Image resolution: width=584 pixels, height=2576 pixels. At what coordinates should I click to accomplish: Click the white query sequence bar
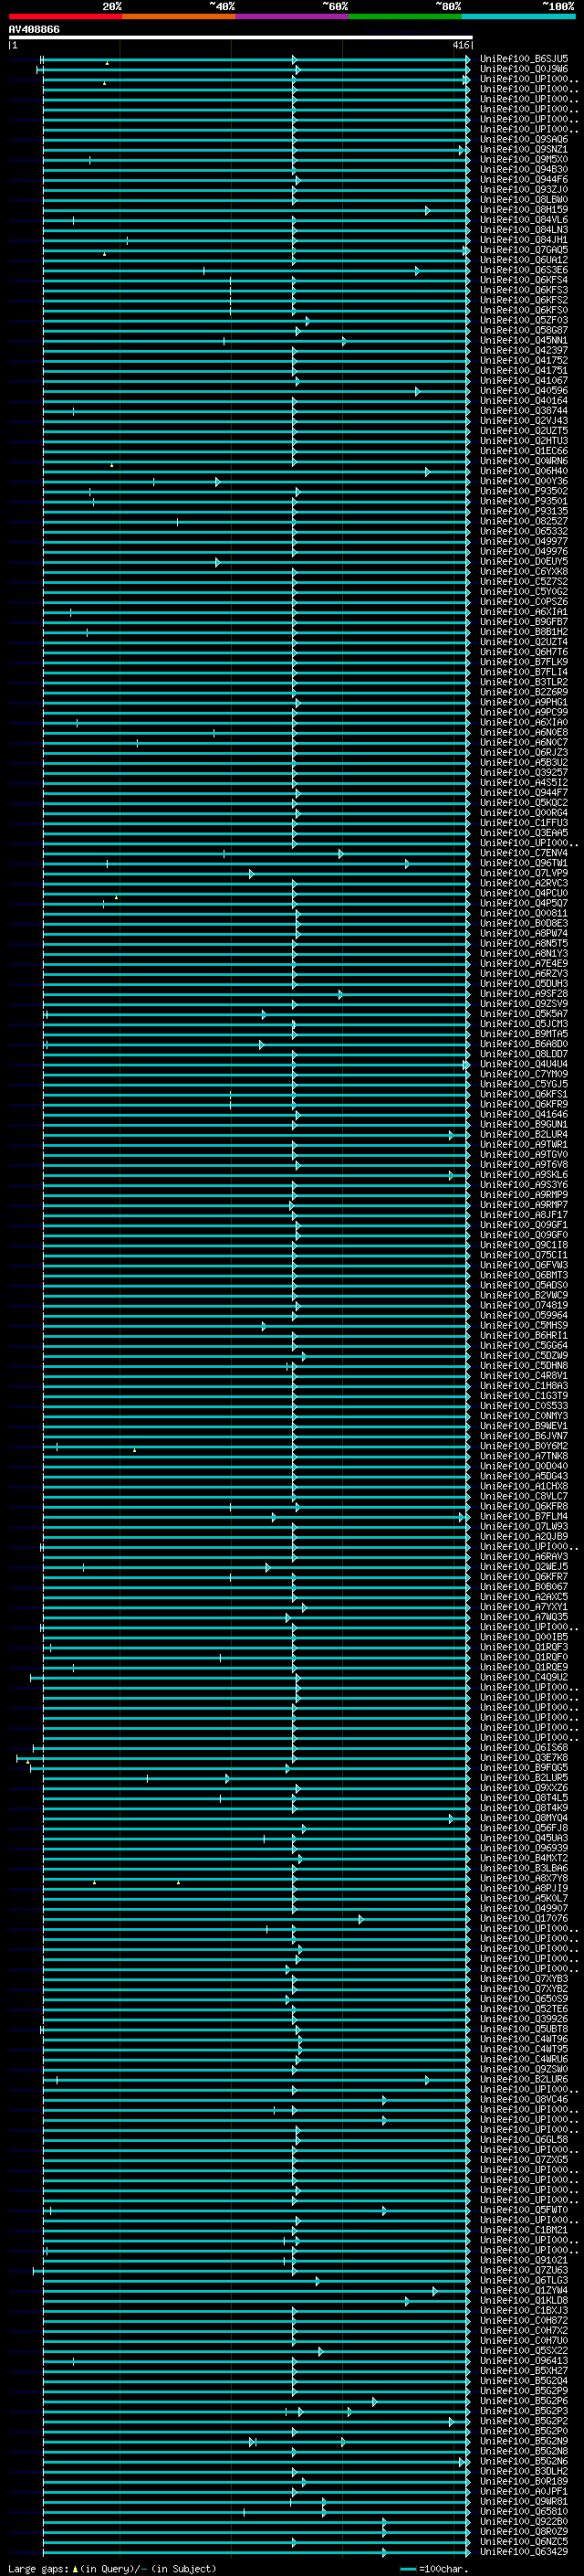pyautogui.click(x=241, y=38)
